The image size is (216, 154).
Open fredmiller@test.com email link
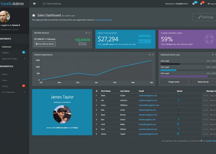[x=147, y=124]
